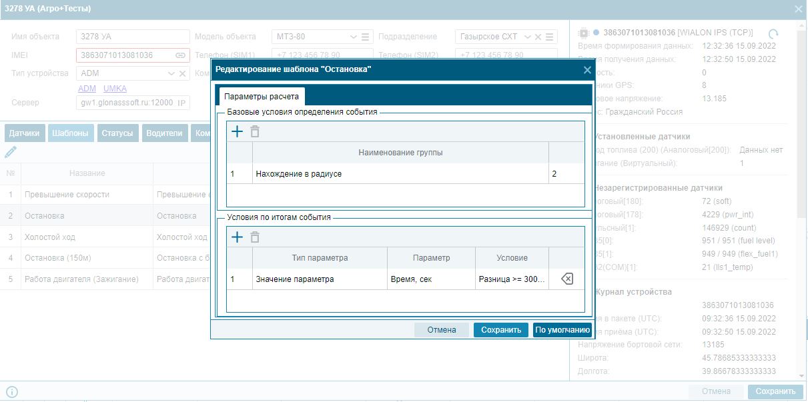Switch to the Шаблоны tab
Screen dimensions: 808x402
pyautogui.click(x=71, y=133)
